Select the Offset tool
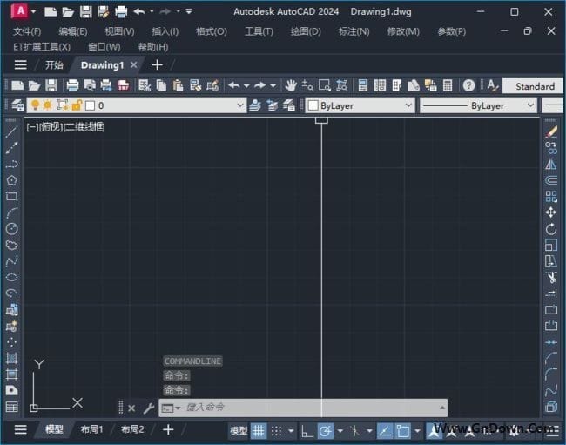566x445 pixels. [x=551, y=180]
